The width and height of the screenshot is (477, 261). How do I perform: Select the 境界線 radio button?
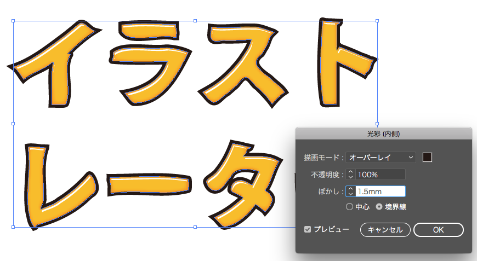point(379,207)
